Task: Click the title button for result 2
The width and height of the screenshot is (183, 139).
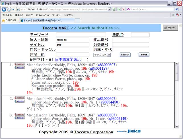Action: [x=20, y=101]
